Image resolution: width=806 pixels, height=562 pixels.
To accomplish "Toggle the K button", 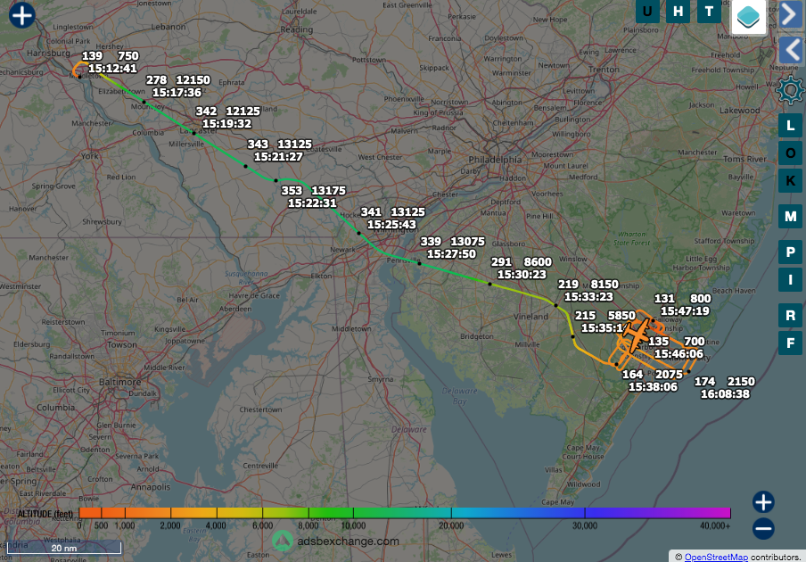I will click(x=790, y=180).
